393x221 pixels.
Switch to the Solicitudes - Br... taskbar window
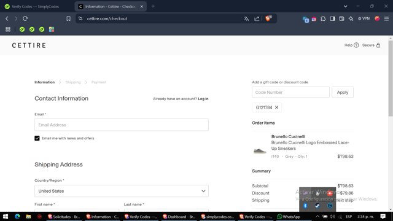click(64, 217)
